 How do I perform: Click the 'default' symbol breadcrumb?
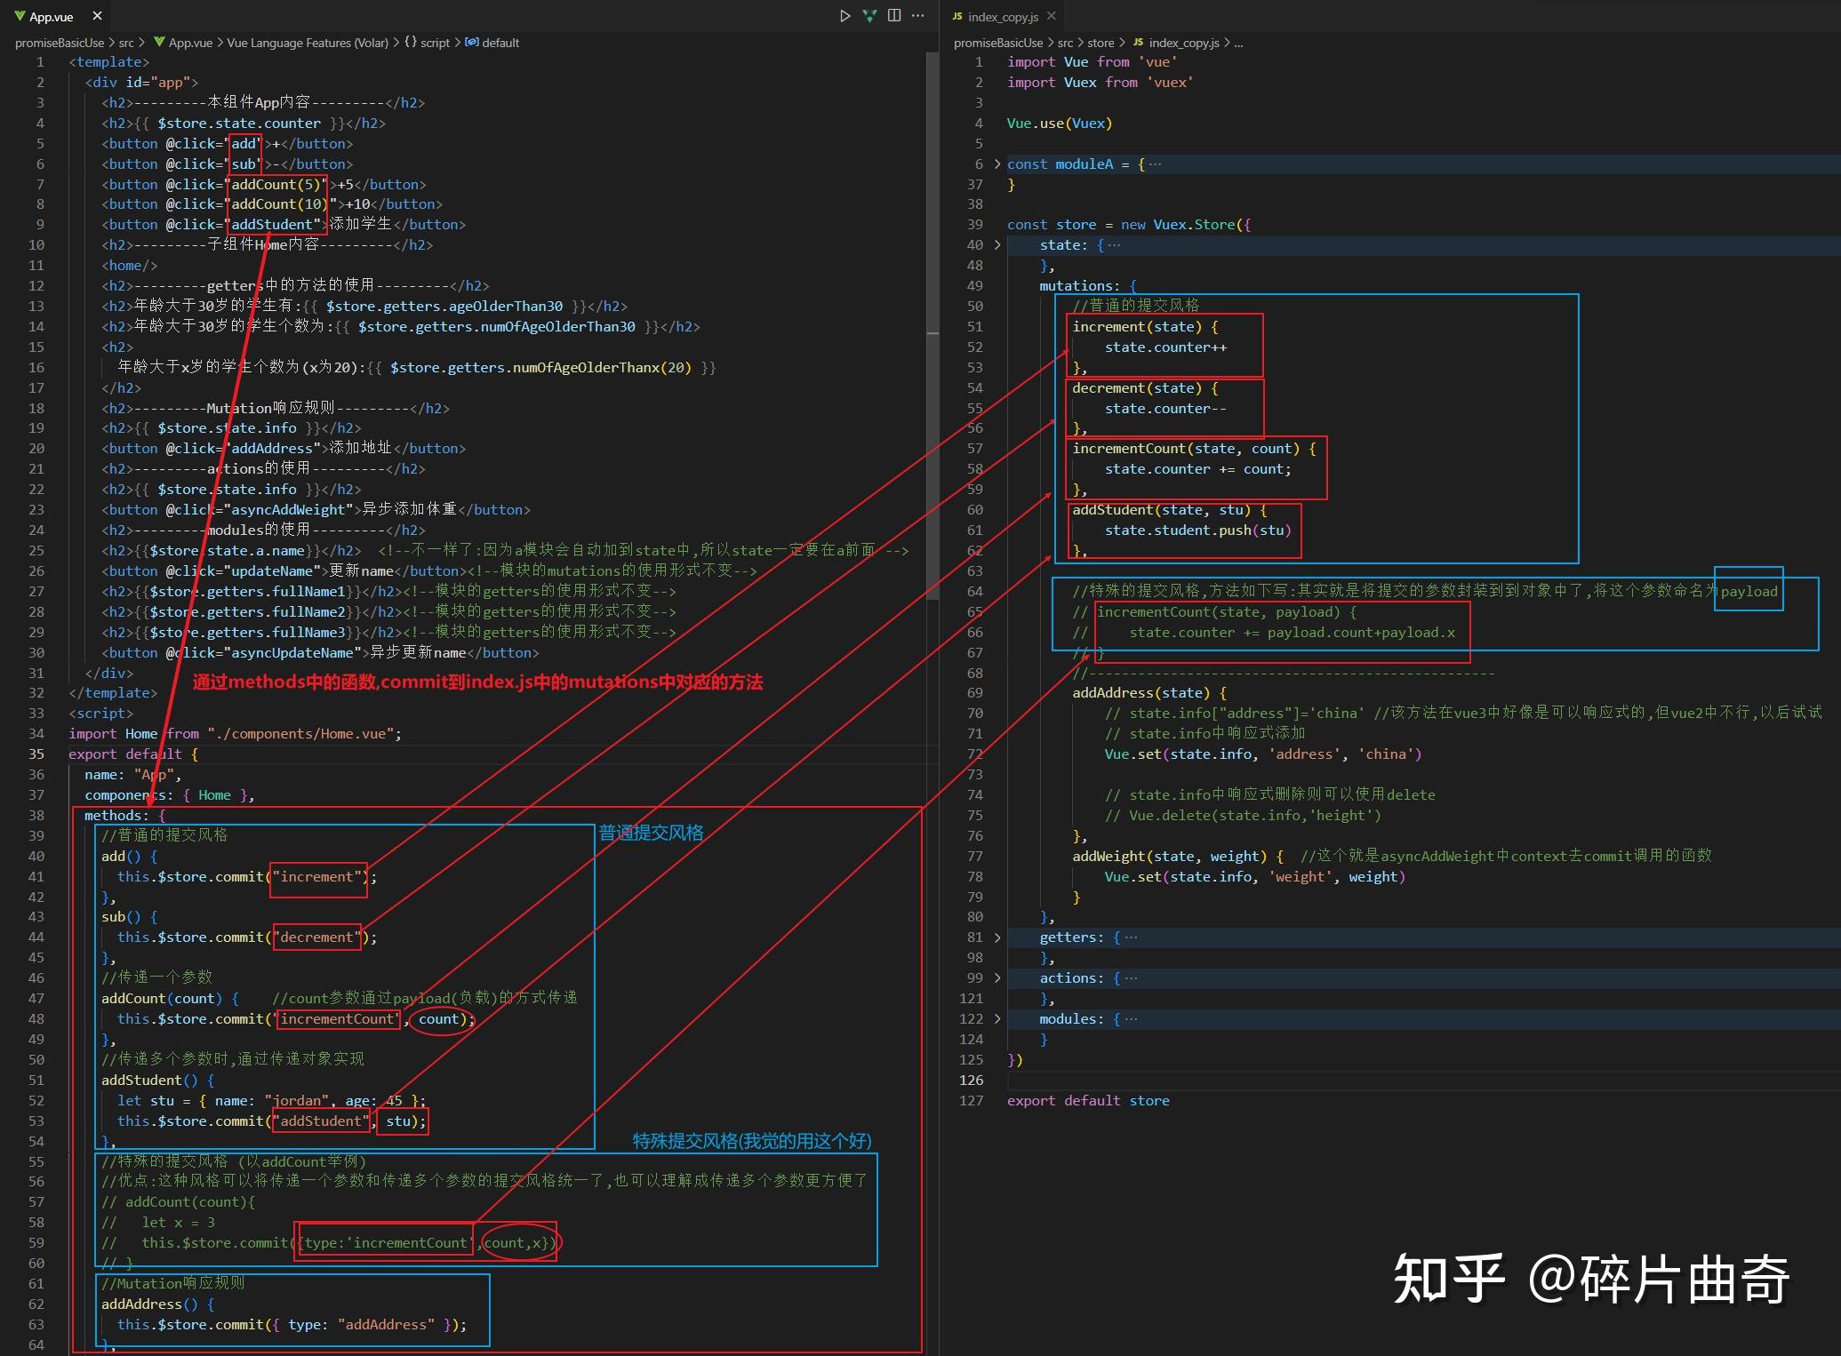(x=500, y=43)
